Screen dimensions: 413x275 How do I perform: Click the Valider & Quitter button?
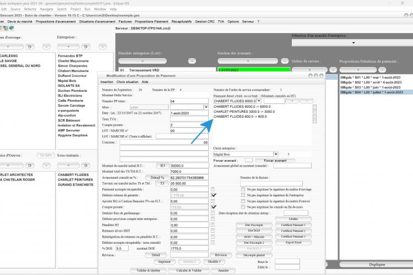[148, 270]
